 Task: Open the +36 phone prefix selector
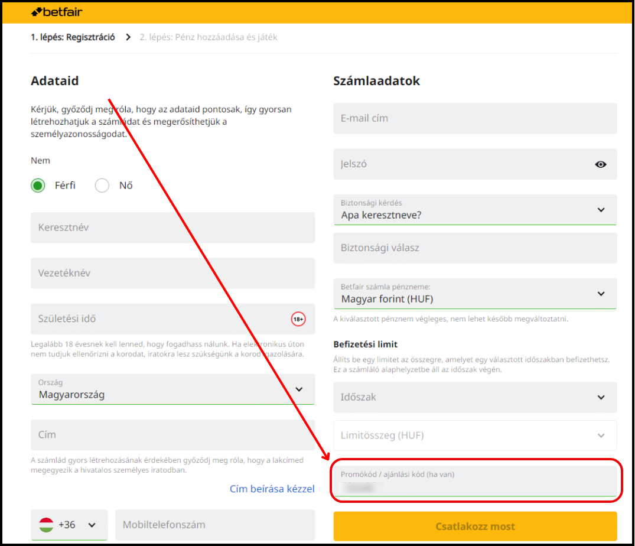69,525
